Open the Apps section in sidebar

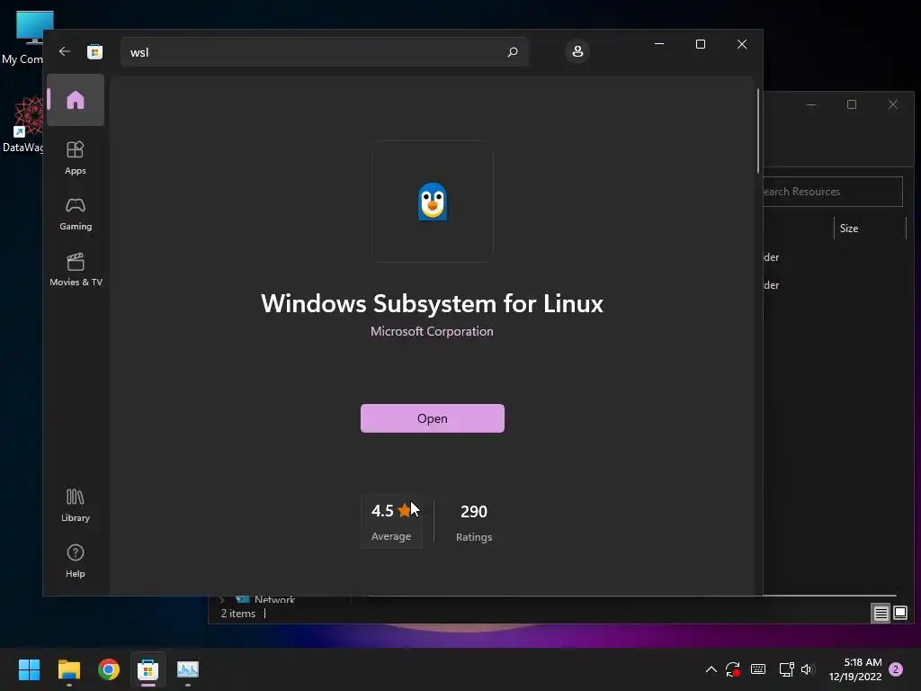[76, 158]
